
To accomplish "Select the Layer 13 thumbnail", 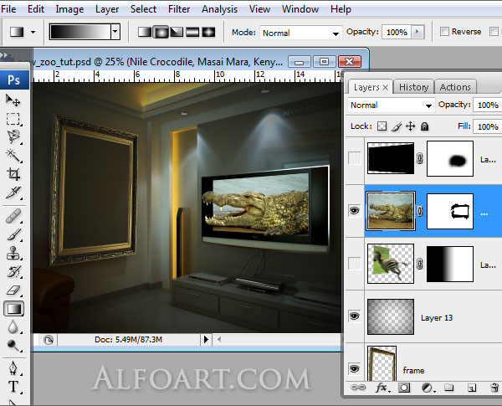I will [392, 317].
